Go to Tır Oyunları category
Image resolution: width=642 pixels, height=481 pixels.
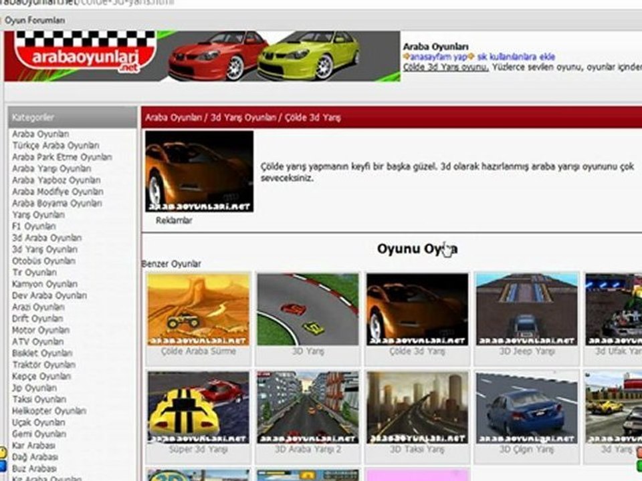click(34, 273)
